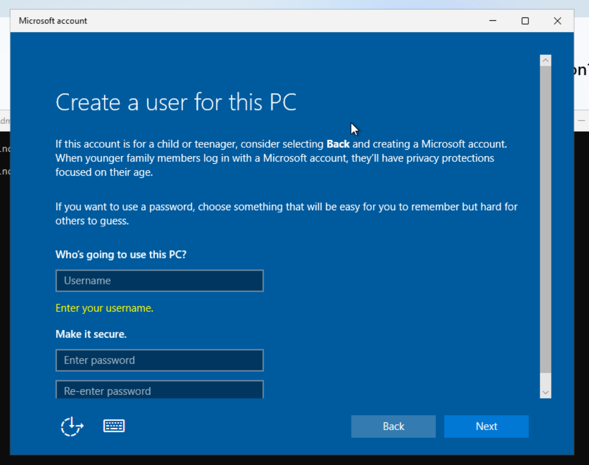Click the 'Make it secure.' label
This screenshot has width=589, height=465.
click(91, 334)
